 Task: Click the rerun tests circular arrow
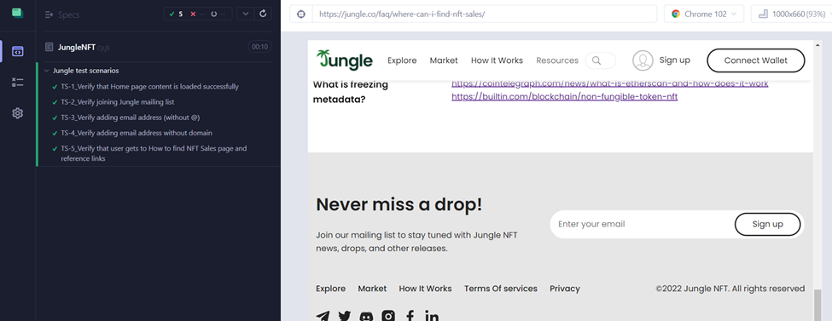click(263, 14)
